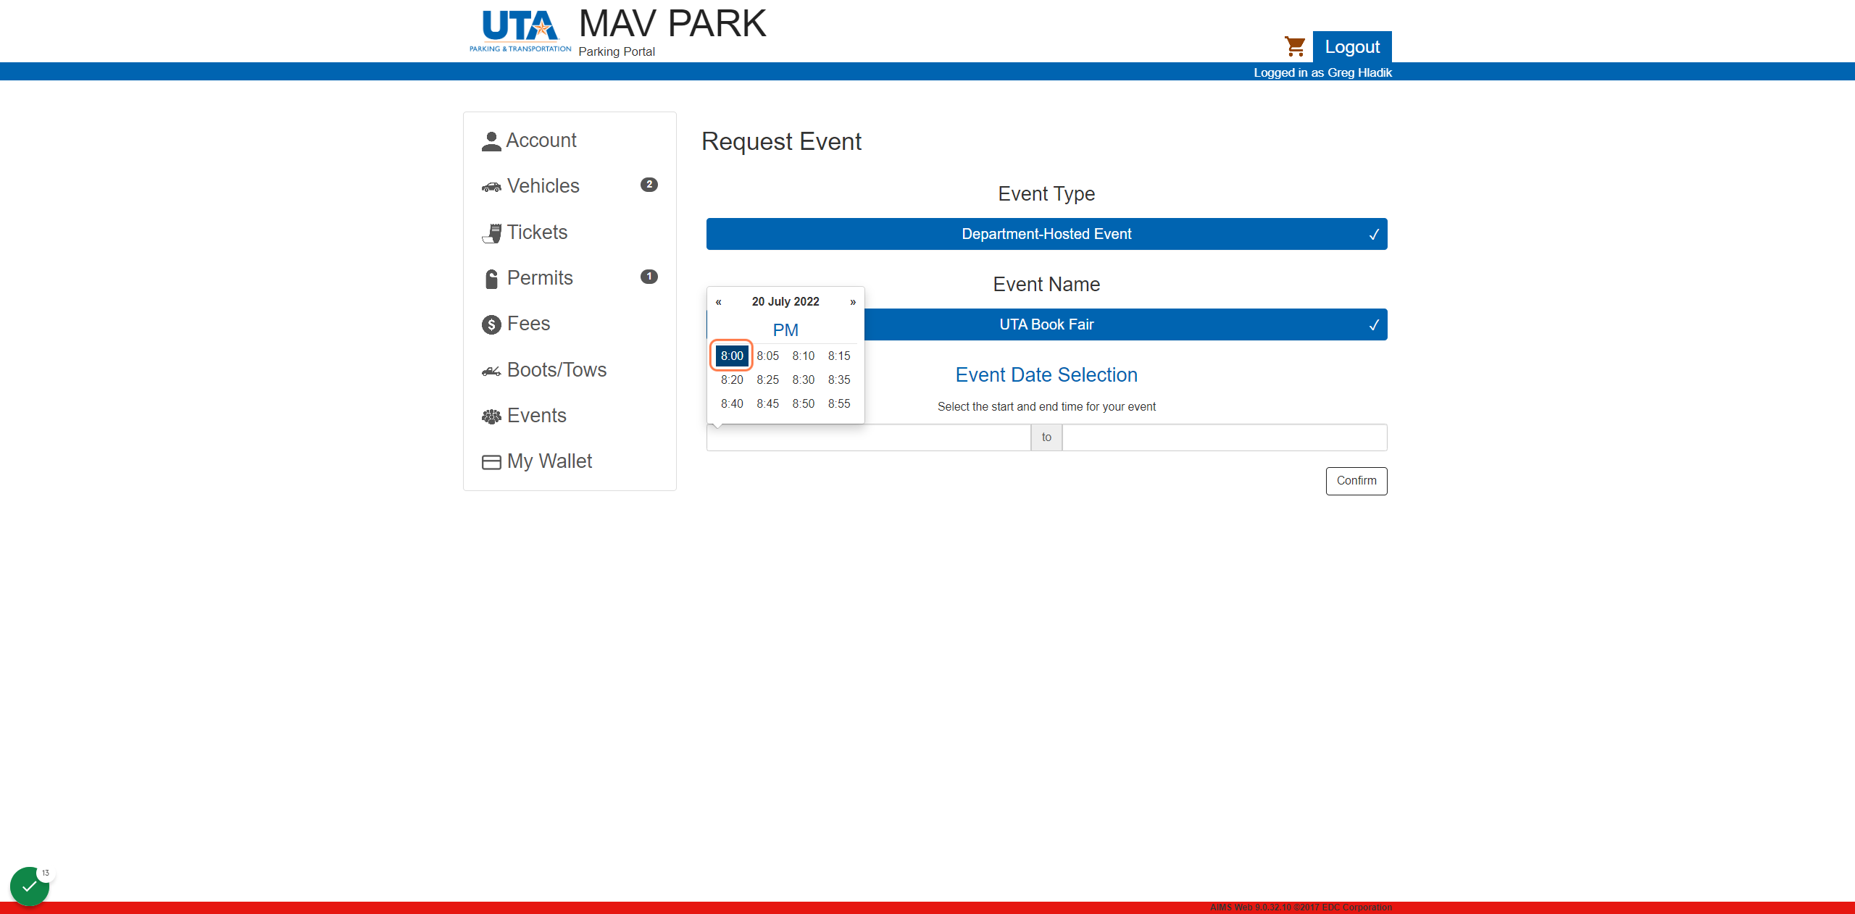Select 8:20 time slot

pyautogui.click(x=732, y=380)
